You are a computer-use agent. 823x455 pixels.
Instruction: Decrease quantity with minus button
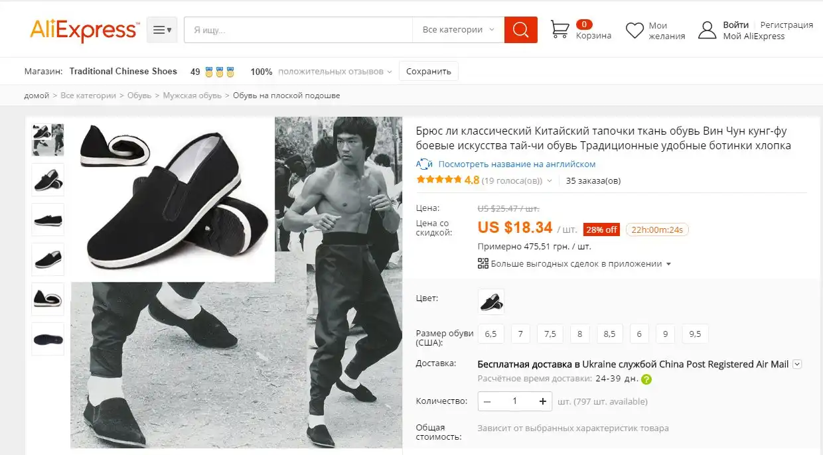click(487, 401)
